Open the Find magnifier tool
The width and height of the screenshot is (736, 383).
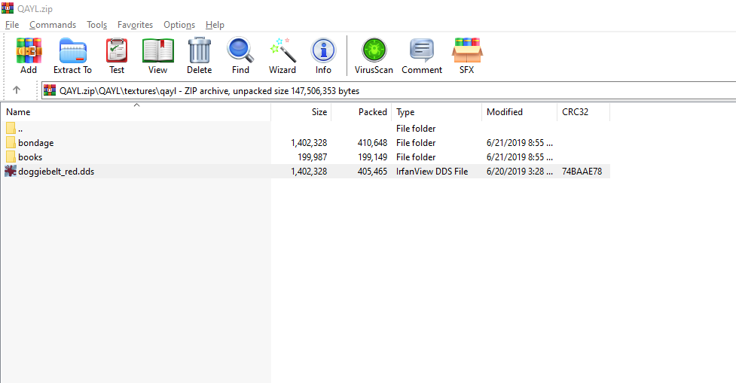click(240, 56)
